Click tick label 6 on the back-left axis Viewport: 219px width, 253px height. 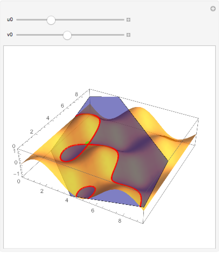62,106
